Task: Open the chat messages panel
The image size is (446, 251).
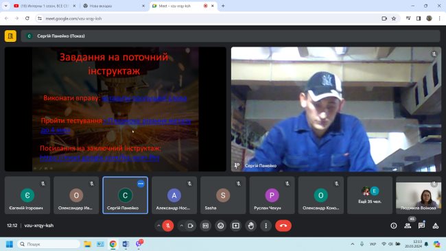Action: point(421,226)
